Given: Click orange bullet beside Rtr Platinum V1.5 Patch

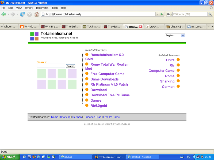Looking at the screenshot, I should click(x=87, y=84).
